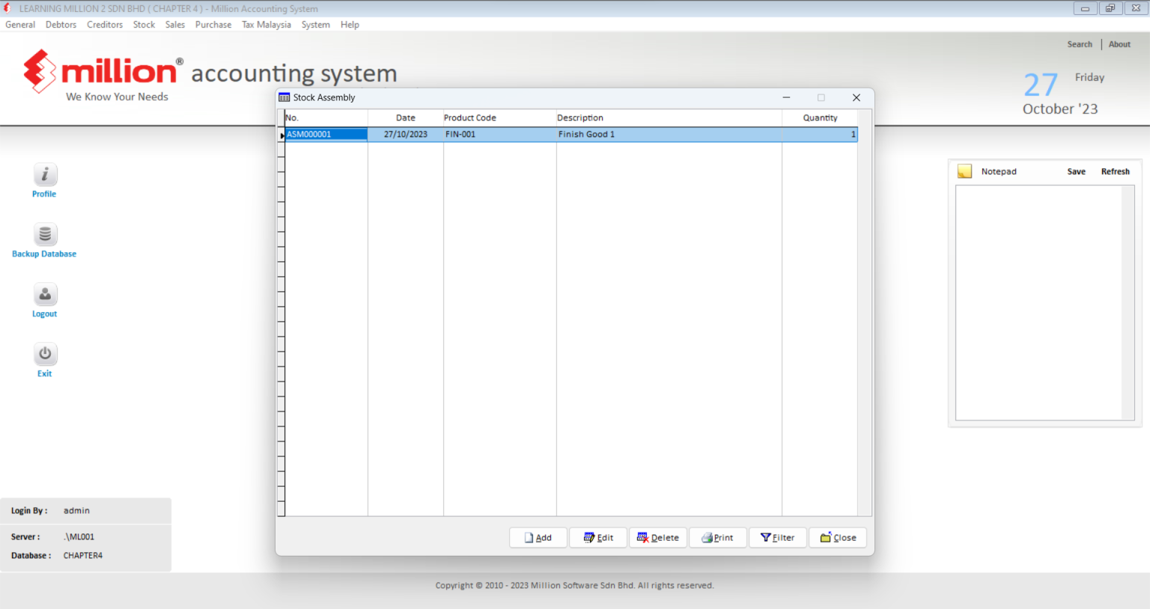The image size is (1150, 609).
Task: Click the Date column header
Action: pos(406,117)
